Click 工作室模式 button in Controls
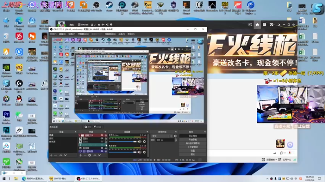The image size is (325, 182). [x=193, y=147]
